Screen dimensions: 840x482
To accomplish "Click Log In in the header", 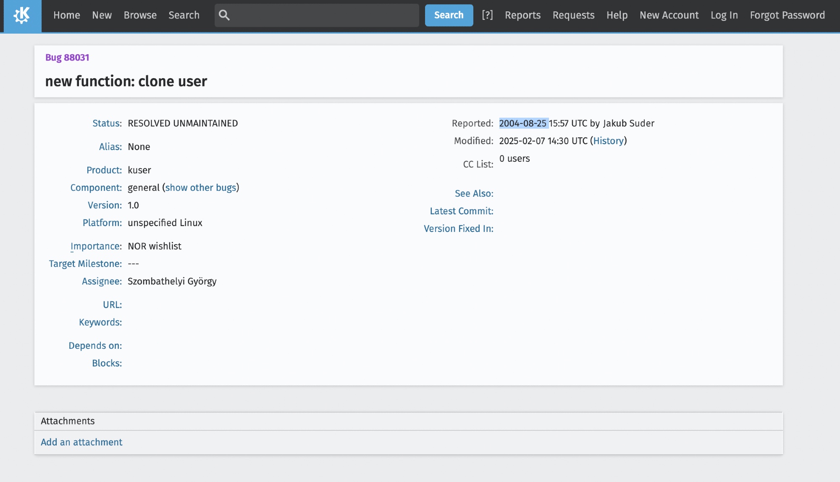I will pyautogui.click(x=724, y=15).
